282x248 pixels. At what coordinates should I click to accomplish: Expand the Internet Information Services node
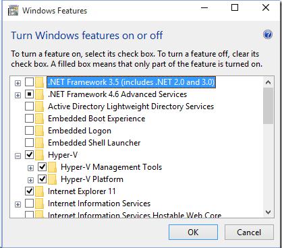tap(18, 204)
